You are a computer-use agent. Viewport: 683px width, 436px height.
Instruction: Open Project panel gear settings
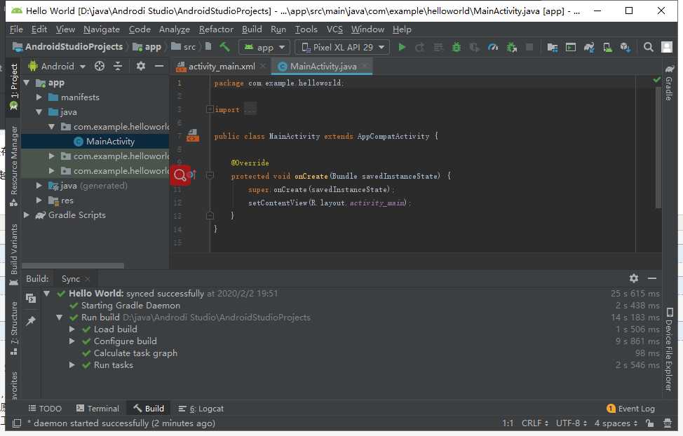click(x=140, y=66)
